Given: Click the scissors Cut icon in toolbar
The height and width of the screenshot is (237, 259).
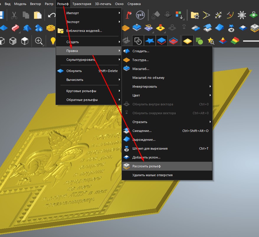Looking at the screenshot, I should [x=14, y=15].
